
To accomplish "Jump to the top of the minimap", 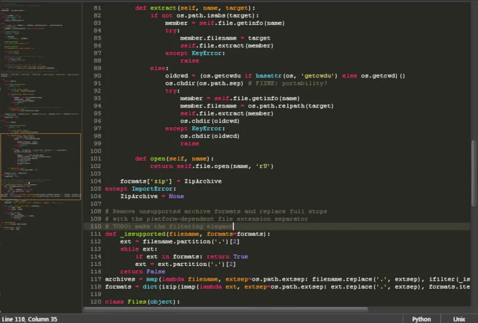I will point(41,3).
